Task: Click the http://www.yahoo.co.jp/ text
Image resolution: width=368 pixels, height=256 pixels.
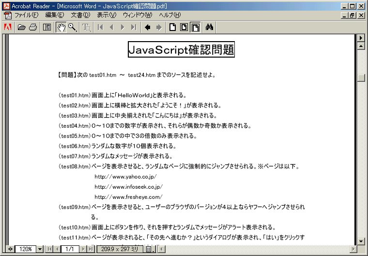Action: coord(125,177)
